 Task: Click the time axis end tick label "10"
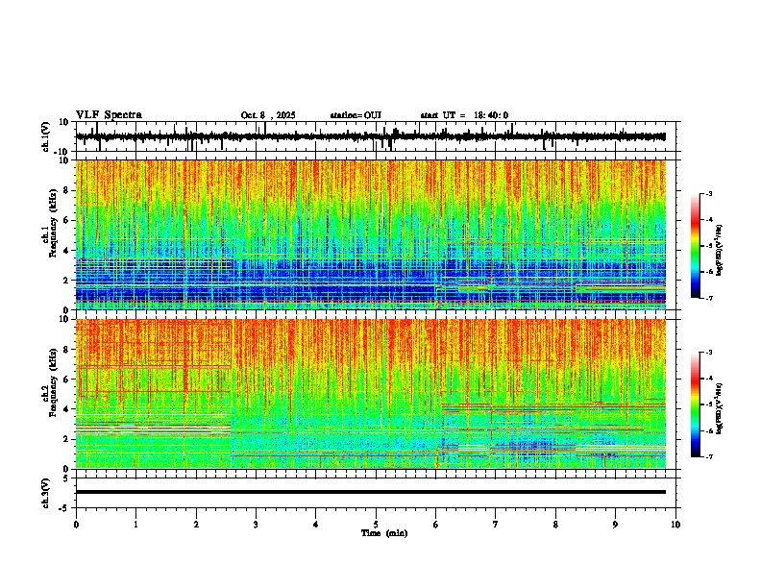point(675,525)
